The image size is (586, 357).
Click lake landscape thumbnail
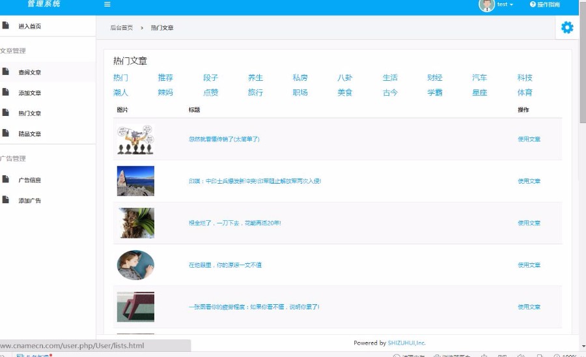click(135, 181)
